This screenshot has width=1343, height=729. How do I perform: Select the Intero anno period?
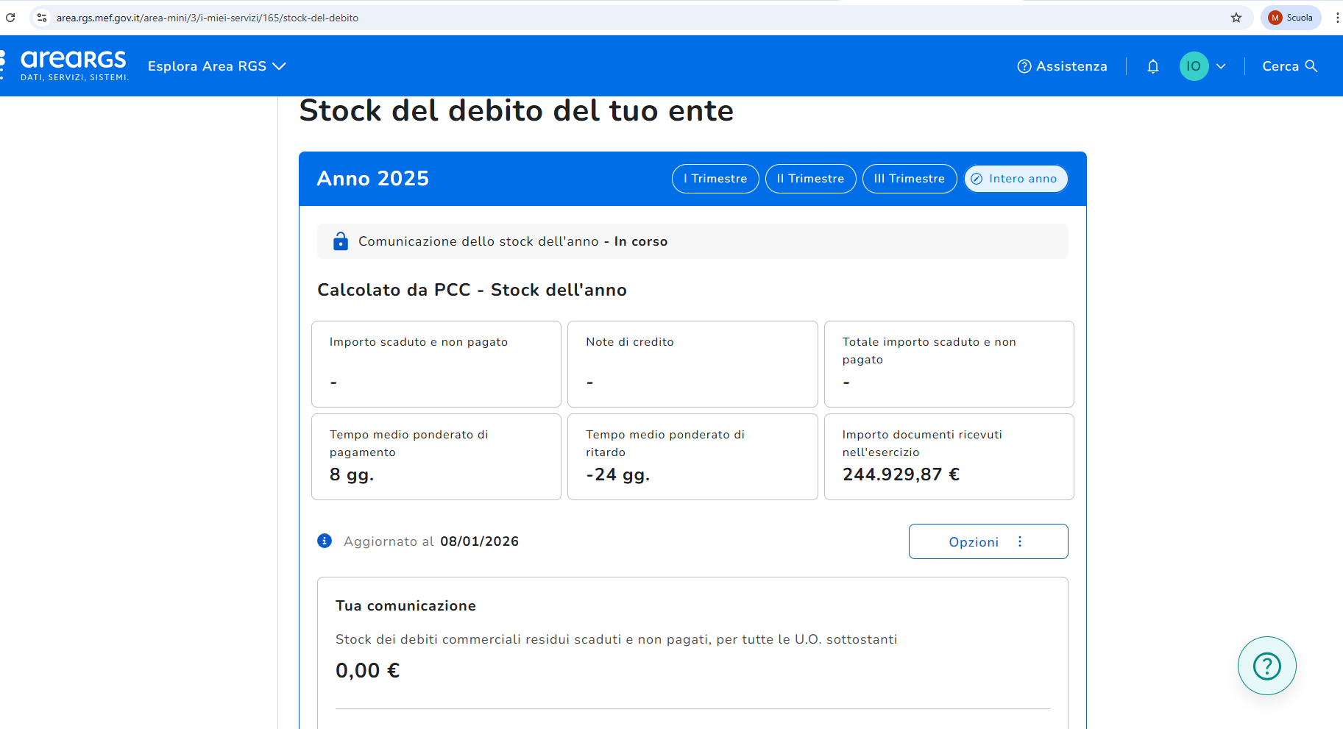(x=1016, y=179)
